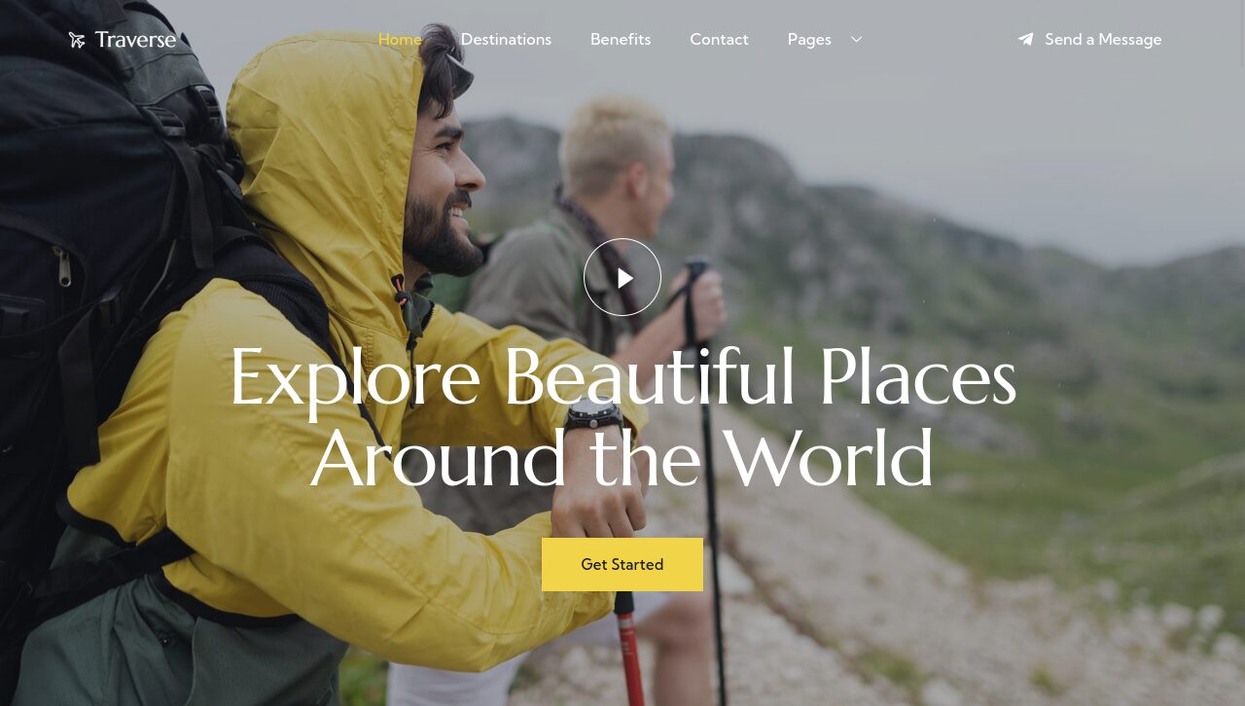Click the Traverse airplane logo icon
This screenshot has width=1245, height=706.
[x=77, y=40]
